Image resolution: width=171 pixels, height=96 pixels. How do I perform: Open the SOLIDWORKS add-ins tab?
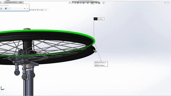click(11, 2)
